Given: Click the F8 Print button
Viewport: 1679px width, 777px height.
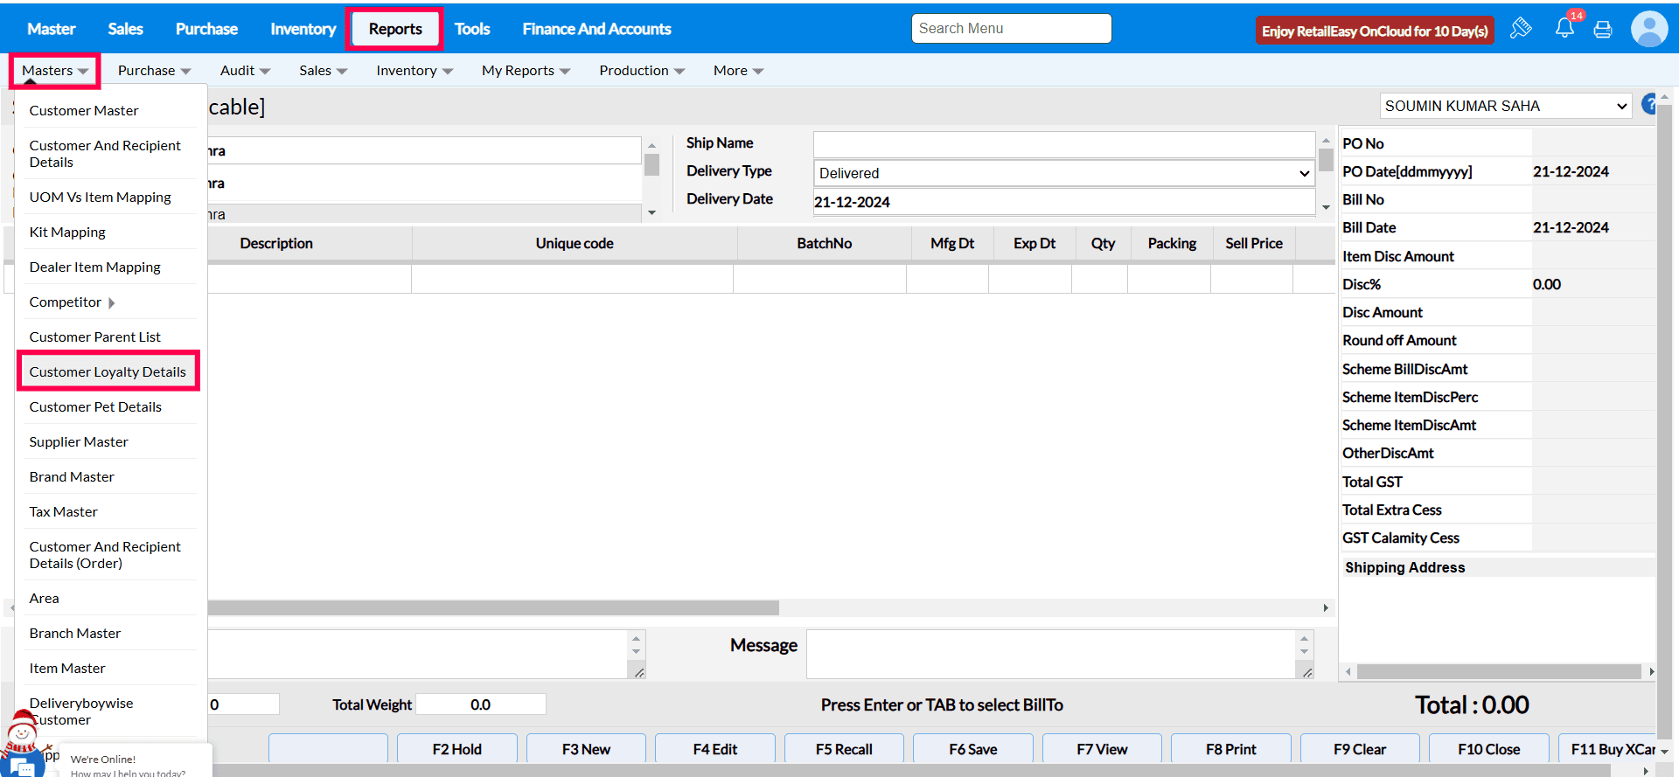Looking at the screenshot, I should pyautogui.click(x=1231, y=749).
